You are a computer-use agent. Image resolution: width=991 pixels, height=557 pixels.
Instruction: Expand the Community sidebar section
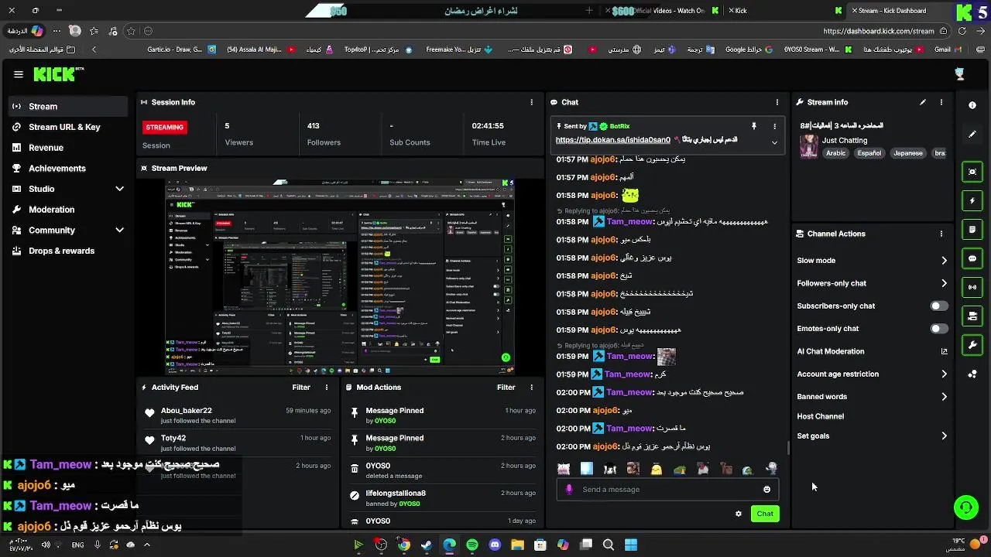point(119,231)
